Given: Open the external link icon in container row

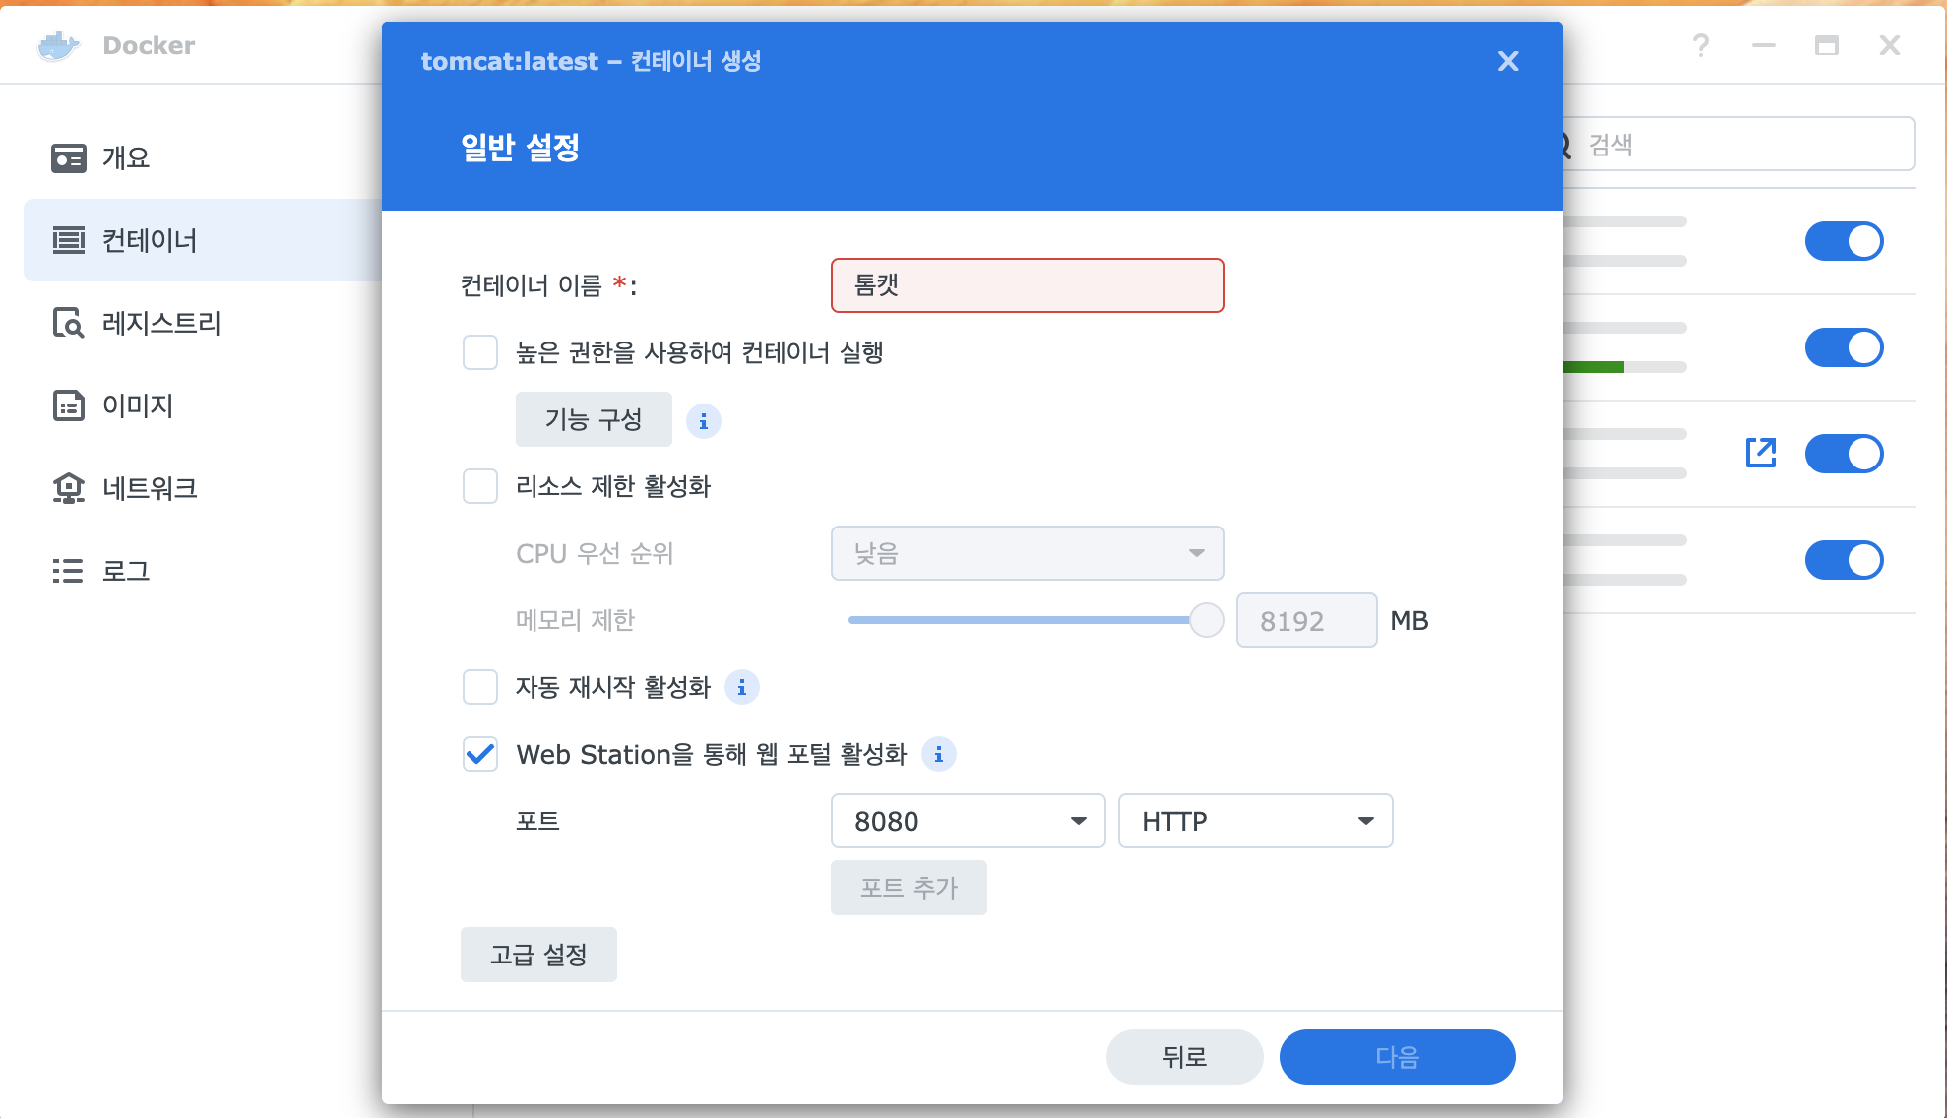Looking at the screenshot, I should coord(1760,453).
